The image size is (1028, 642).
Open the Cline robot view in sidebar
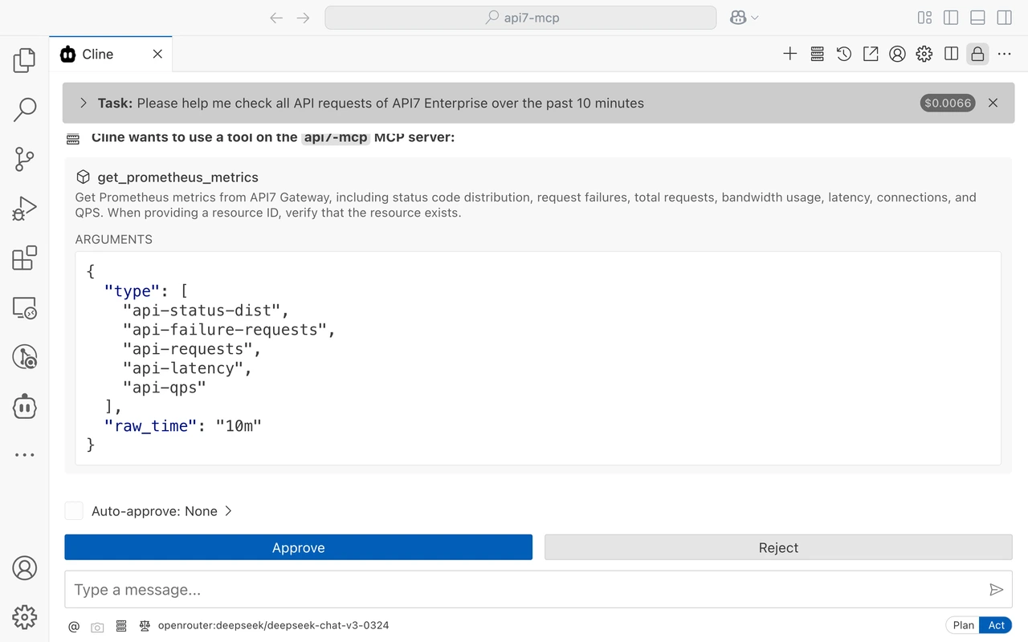[24, 406]
